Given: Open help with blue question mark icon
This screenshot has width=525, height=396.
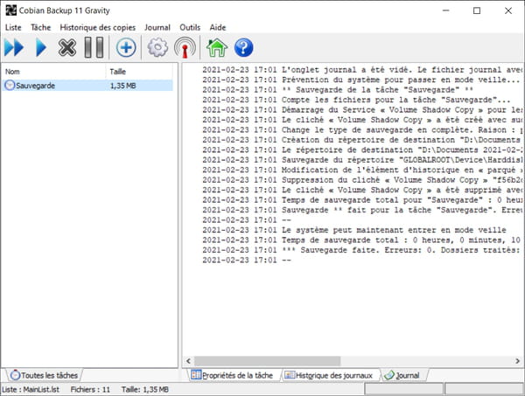Looking at the screenshot, I should click(243, 47).
